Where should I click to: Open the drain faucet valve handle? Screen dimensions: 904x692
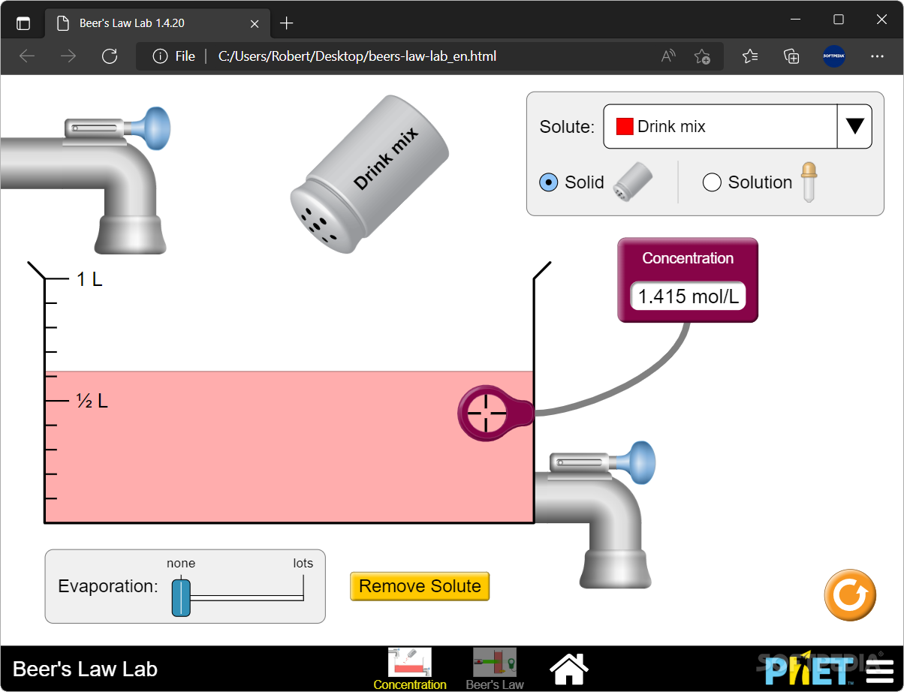(640, 462)
